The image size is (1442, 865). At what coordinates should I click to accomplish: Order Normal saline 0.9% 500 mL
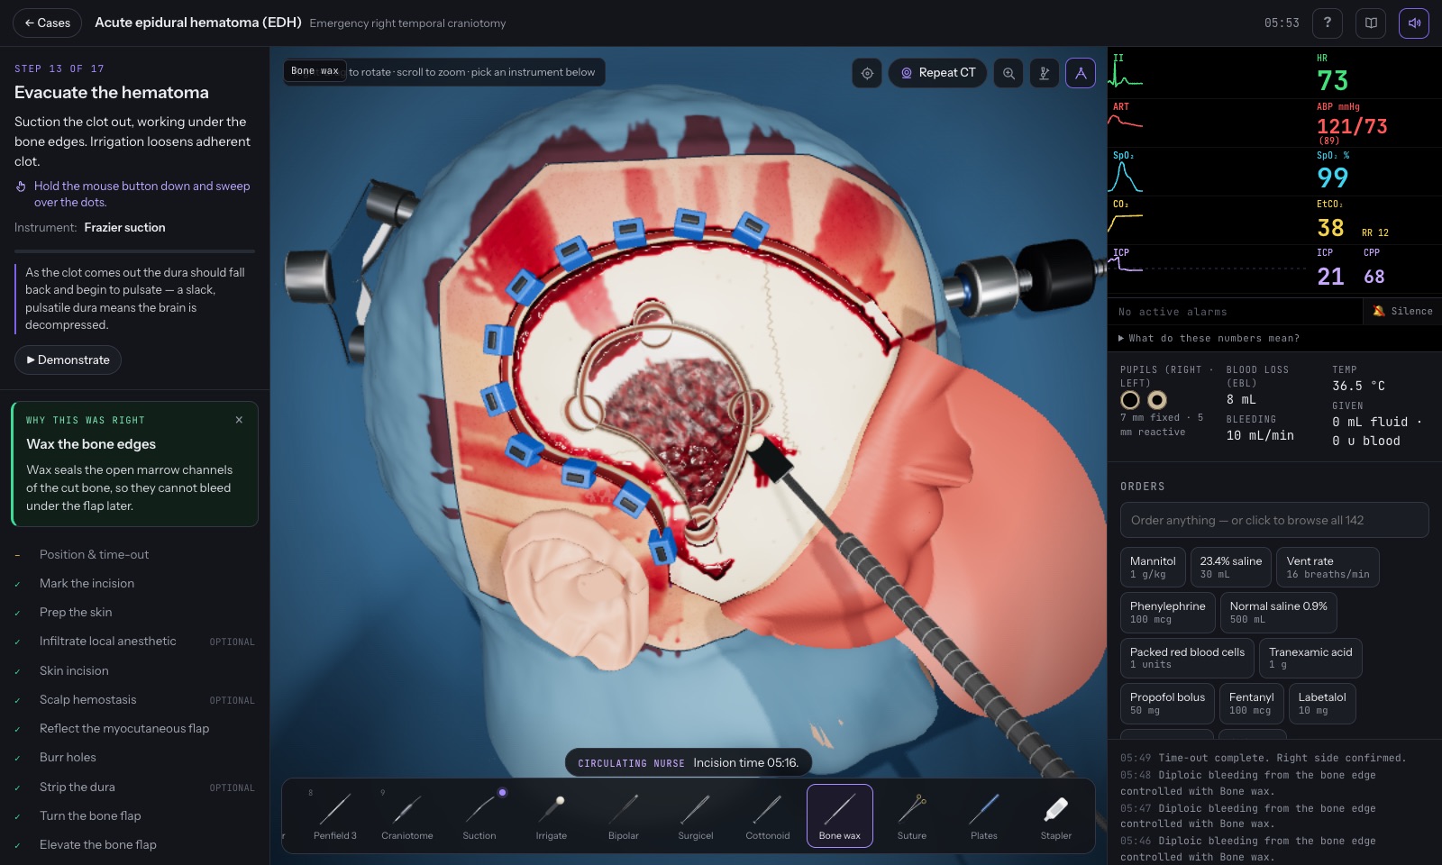point(1278,613)
